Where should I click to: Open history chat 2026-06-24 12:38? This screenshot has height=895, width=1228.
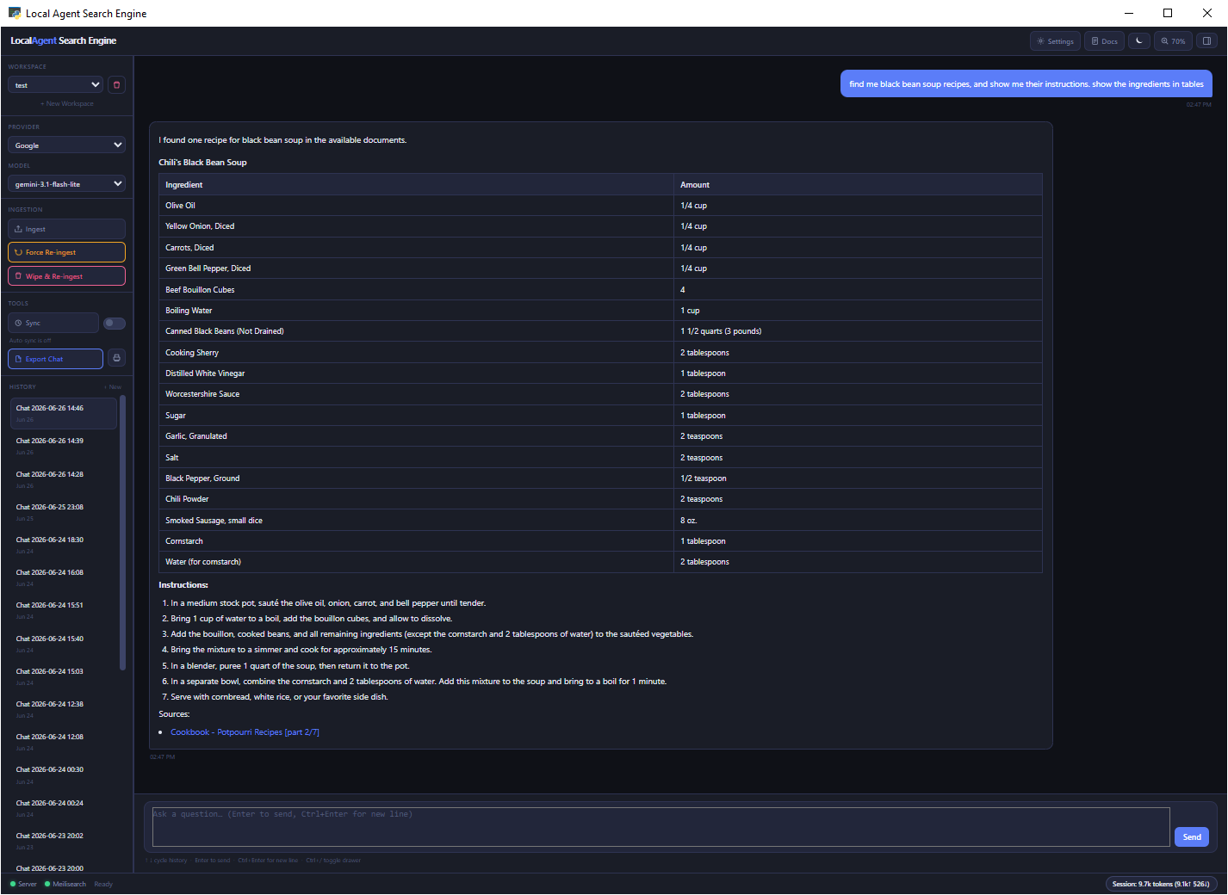(64, 709)
